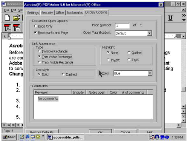Click the Notes open column header
Viewport: 188px width, 142px height.
(x=97, y=92)
